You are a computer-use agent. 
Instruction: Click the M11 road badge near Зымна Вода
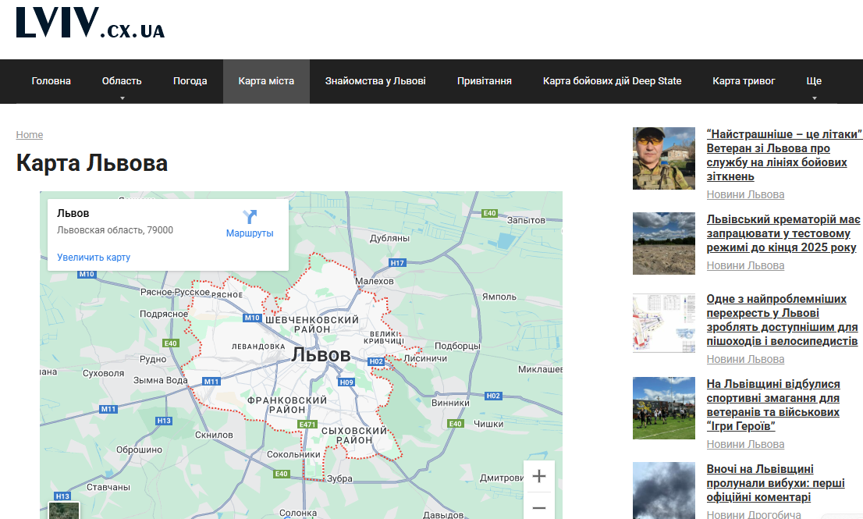pyautogui.click(x=211, y=381)
